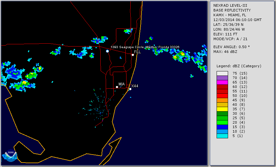Click the MIA label on the map

122,84
